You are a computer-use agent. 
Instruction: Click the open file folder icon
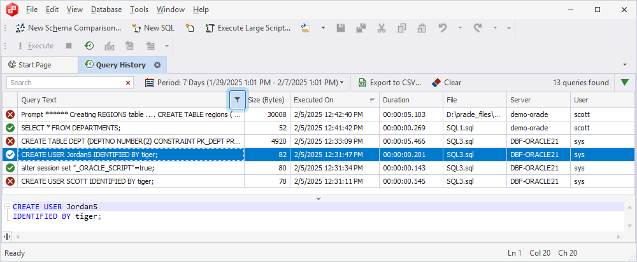pos(306,28)
